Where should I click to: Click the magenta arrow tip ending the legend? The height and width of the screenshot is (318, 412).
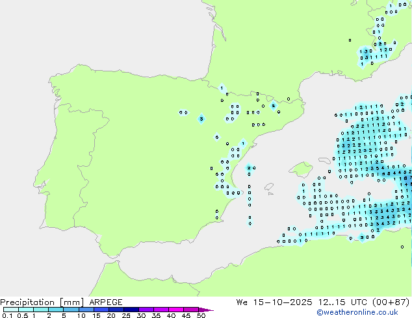click(x=208, y=310)
